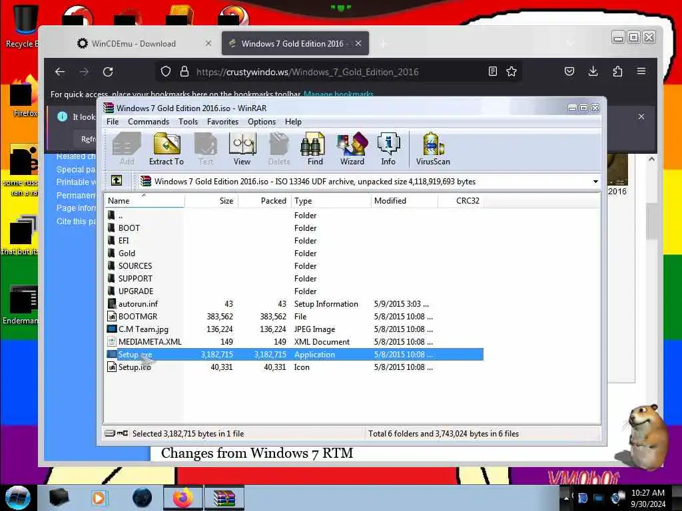Click the Test toolbar icon
This screenshot has height=511, width=682.
206,149
